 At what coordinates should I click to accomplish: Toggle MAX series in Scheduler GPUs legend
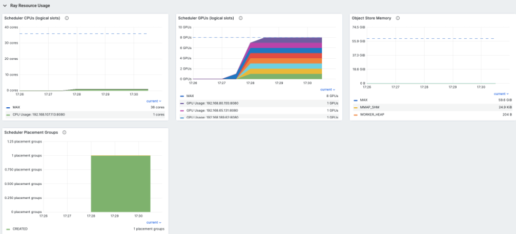tap(190, 96)
